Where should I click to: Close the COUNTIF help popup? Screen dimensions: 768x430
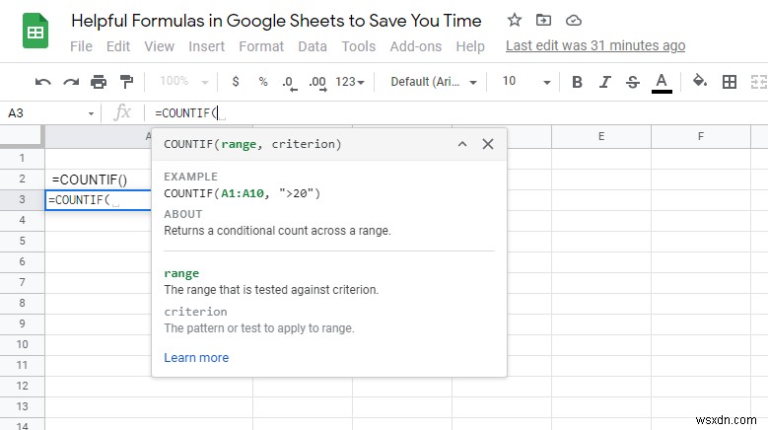[487, 144]
